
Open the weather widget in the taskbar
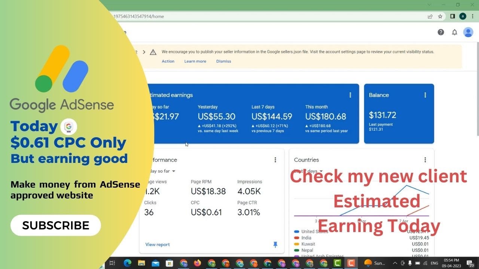point(374,263)
